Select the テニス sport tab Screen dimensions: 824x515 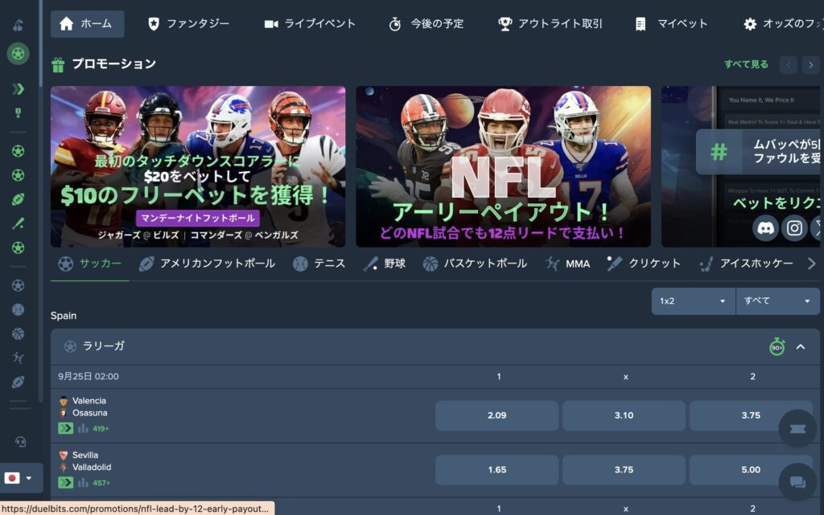pos(319,264)
